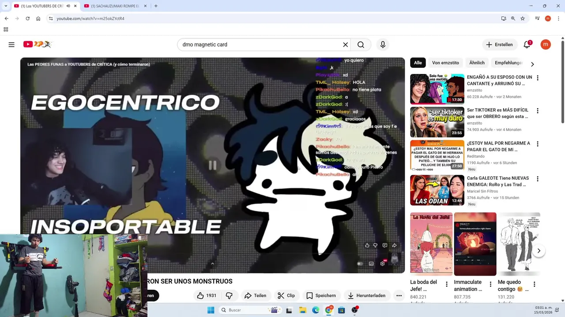This screenshot has width=565, height=317.
Task: Open browser home page
Action: (x=38, y=18)
